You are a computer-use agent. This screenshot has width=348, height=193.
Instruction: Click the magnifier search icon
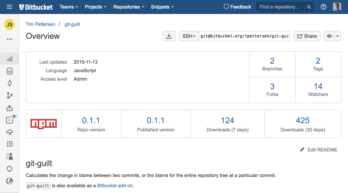tap(309, 7)
